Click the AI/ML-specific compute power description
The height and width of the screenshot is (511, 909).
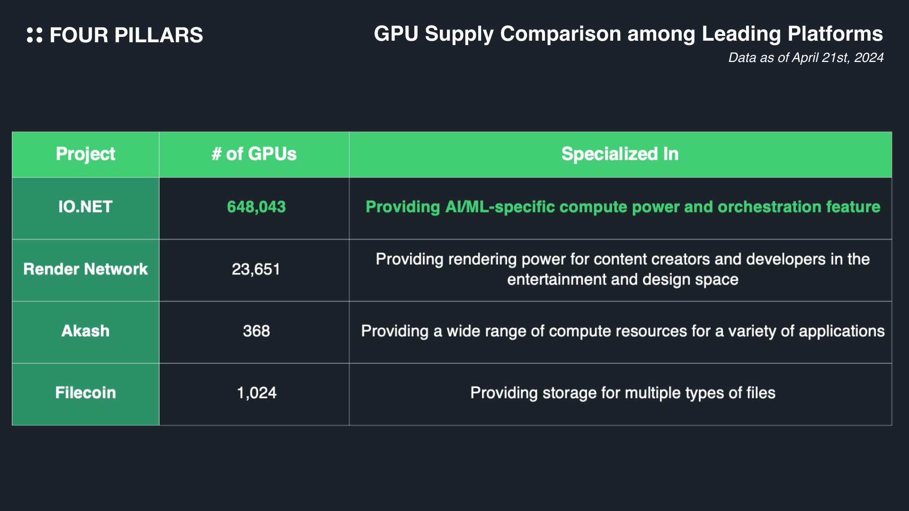623,207
